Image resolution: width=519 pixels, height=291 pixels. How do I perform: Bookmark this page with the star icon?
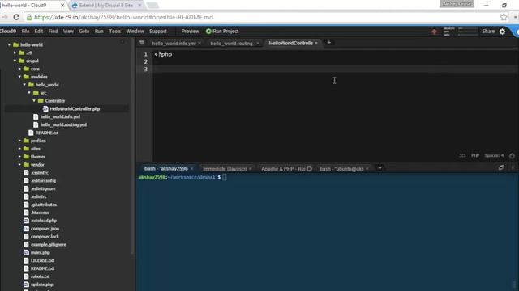(504, 17)
